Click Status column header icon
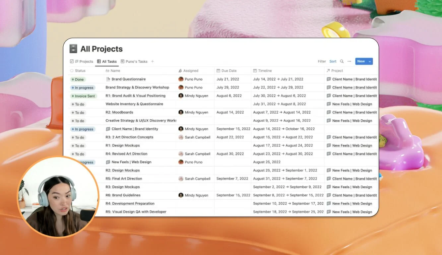The image size is (442, 255). click(72, 71)
